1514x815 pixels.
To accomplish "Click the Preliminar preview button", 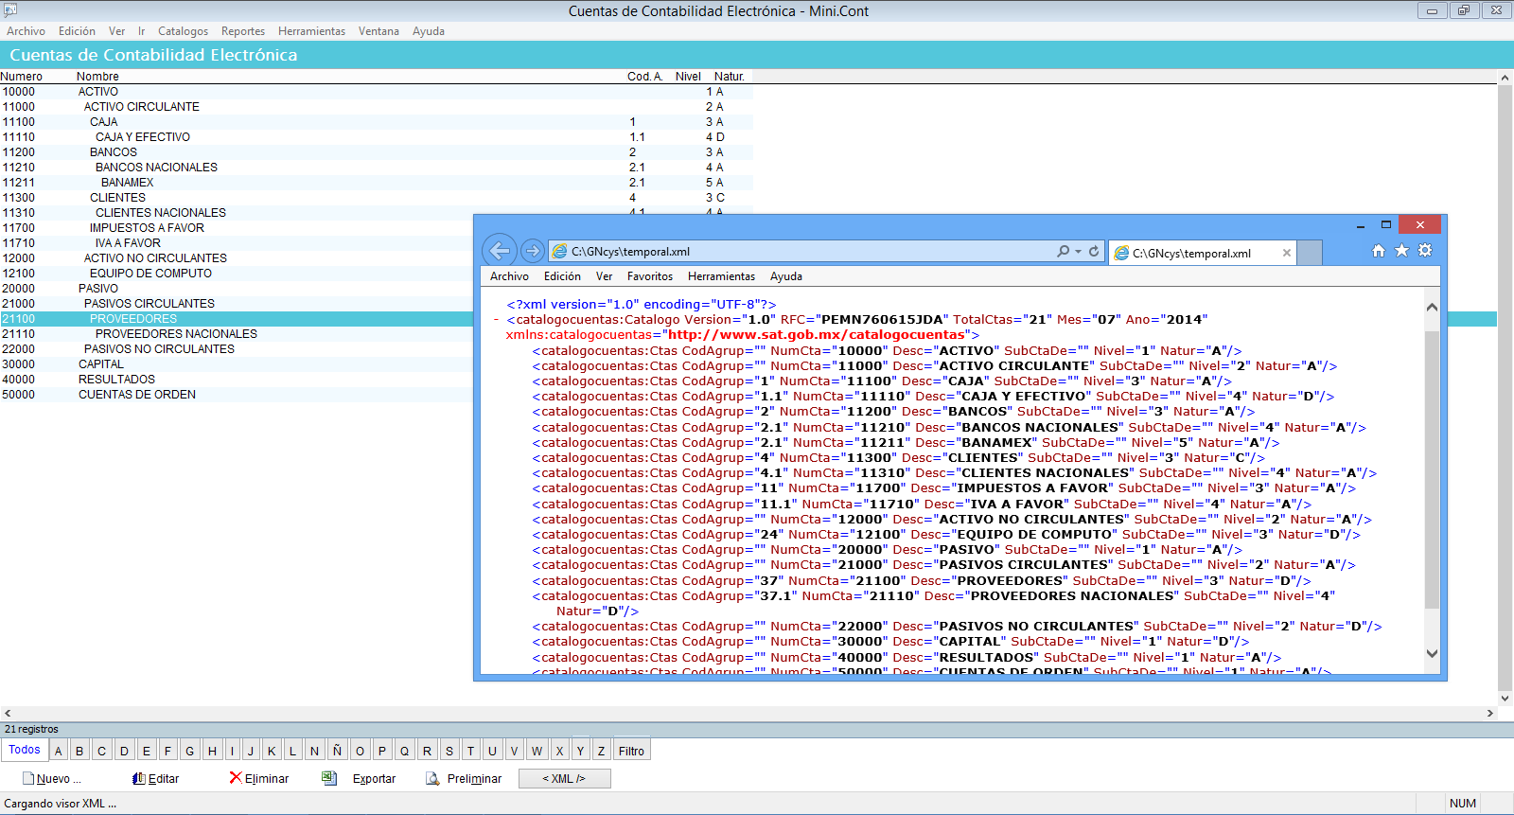I will [x=464, y=778].
